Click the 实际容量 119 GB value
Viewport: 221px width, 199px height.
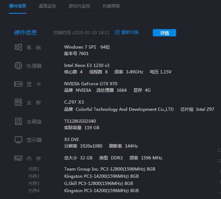click(x=82, y=128)
